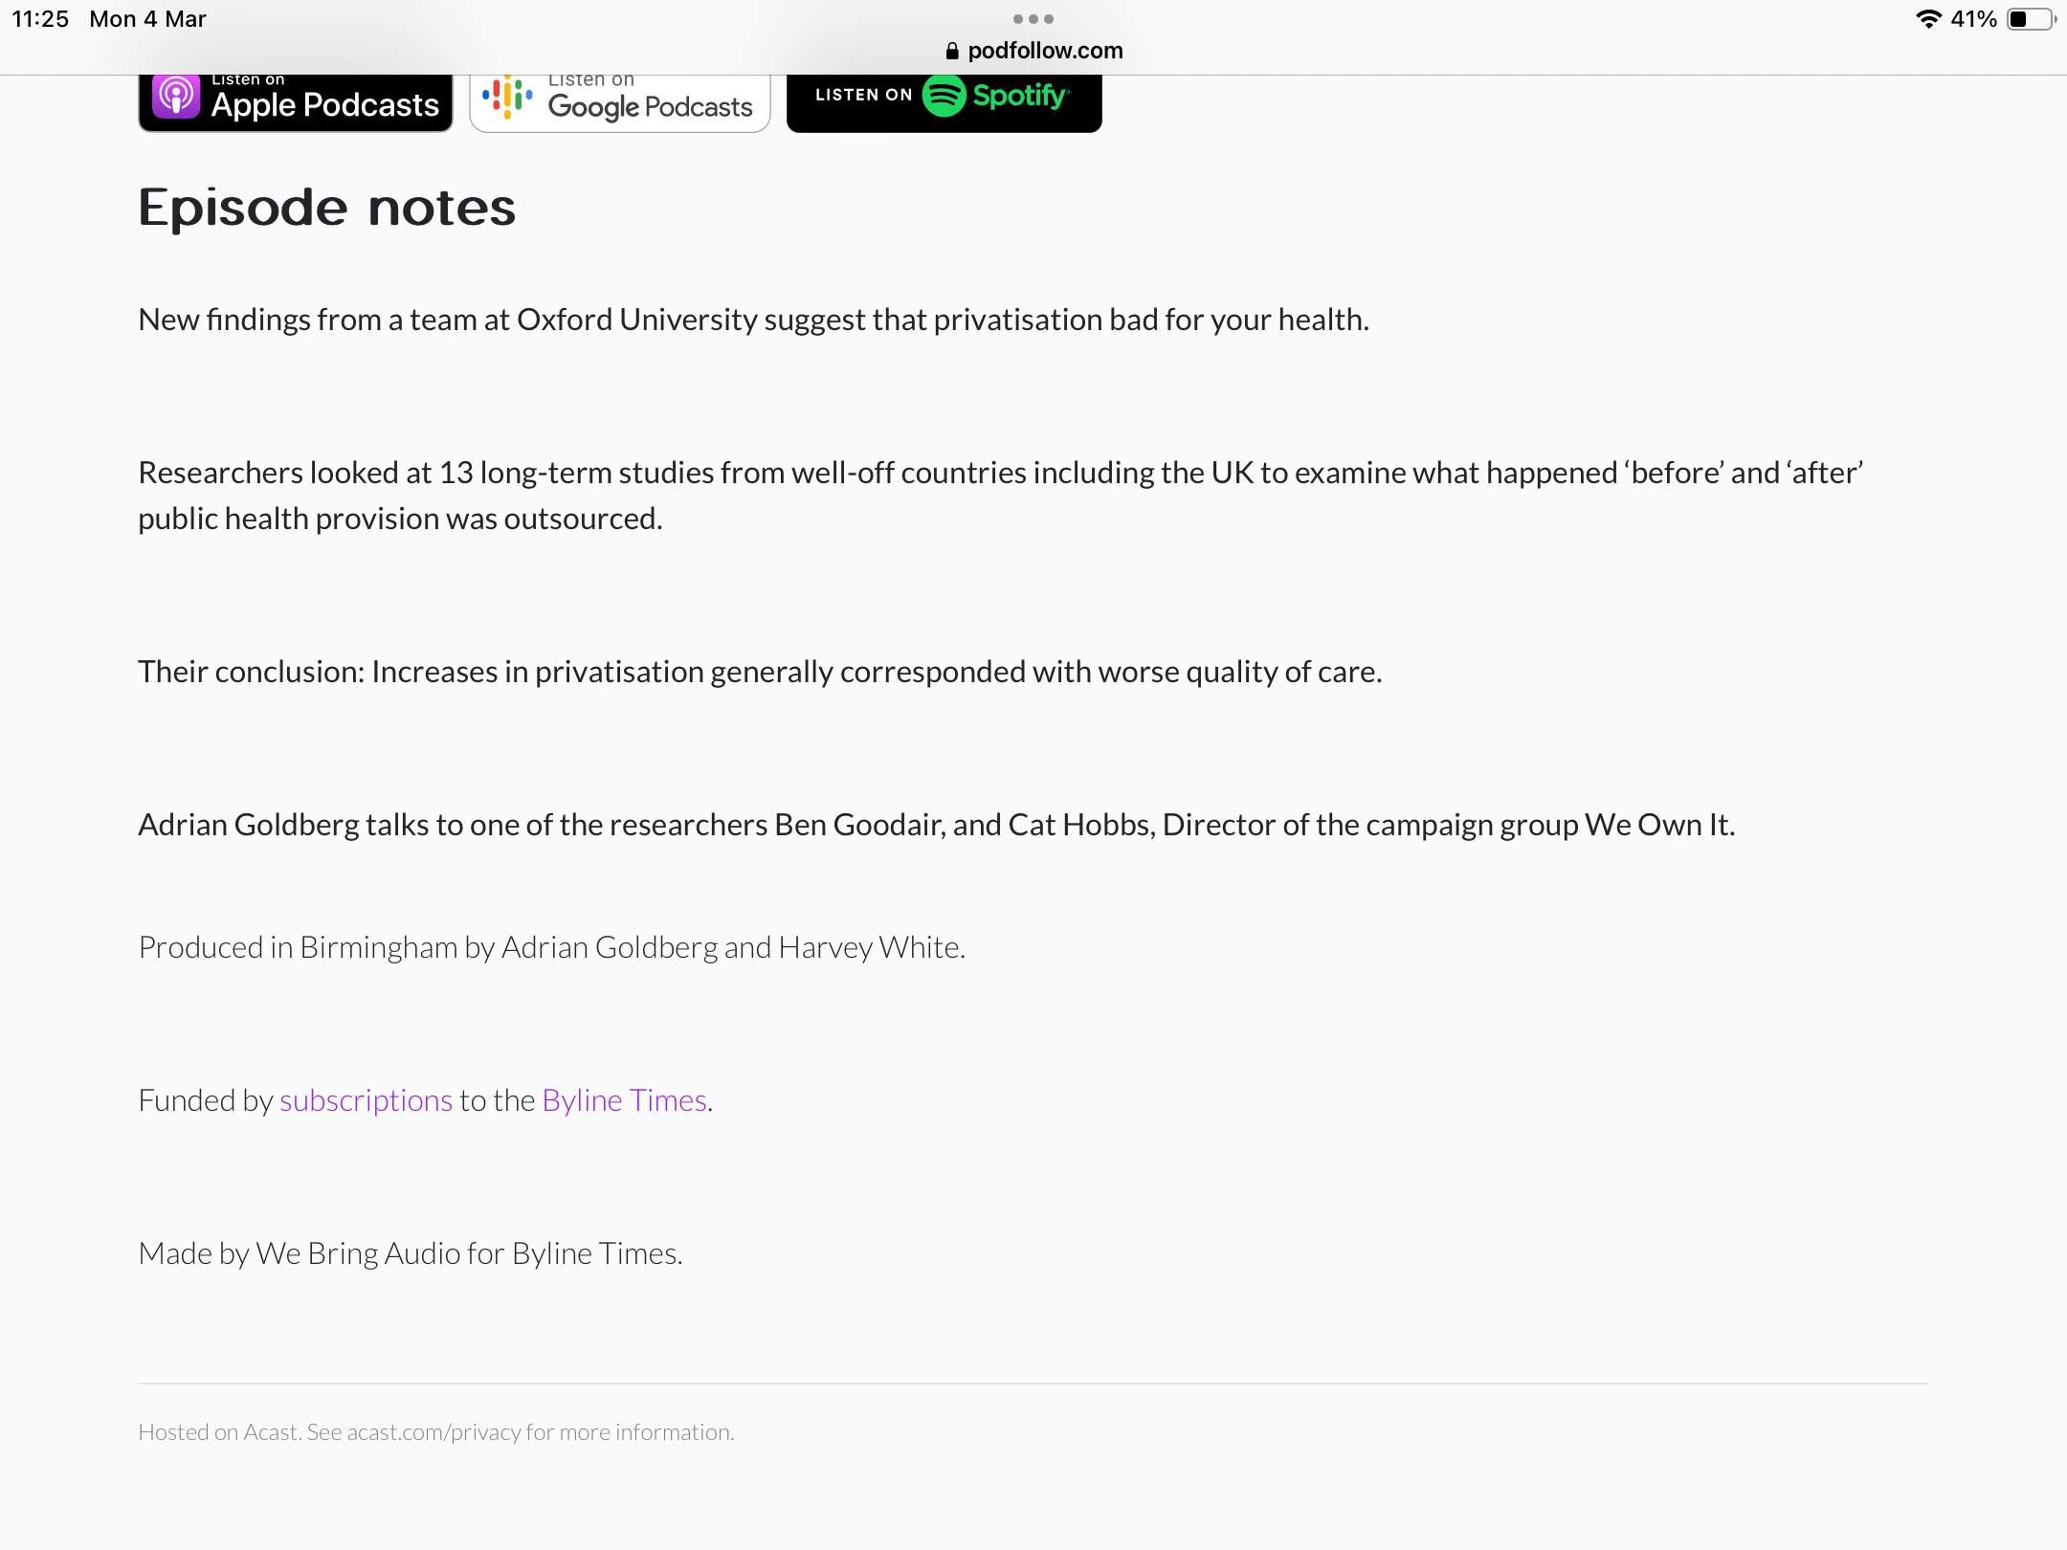Screen dimensions: 2067x1550
Task: Click the 'Hosted on Acast' footer text
Action: click(436, 1432)
